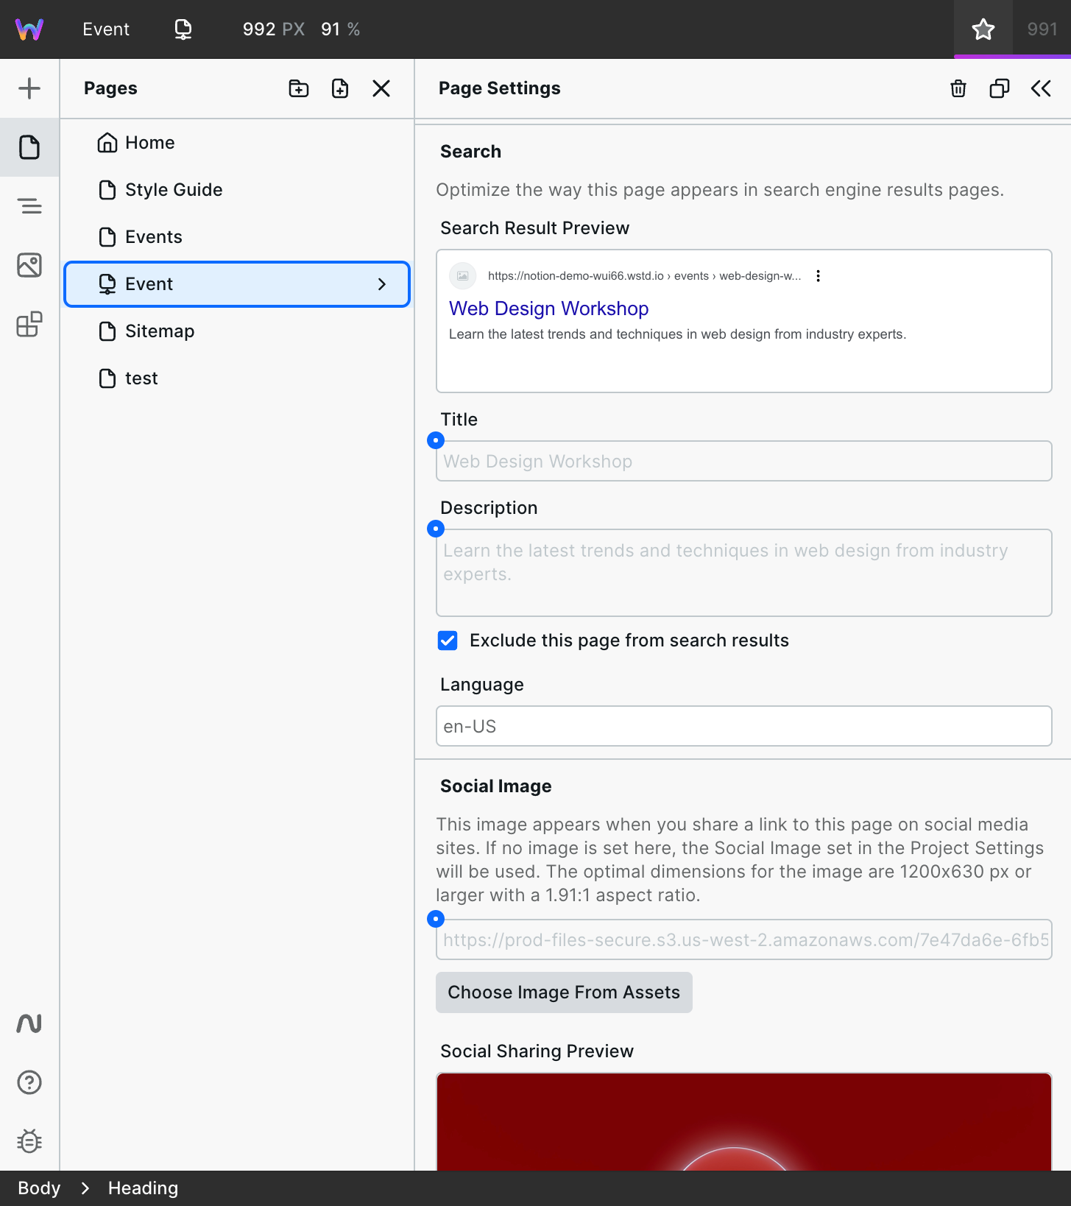Toggle the Title field binding dot
The width and height of the screenshot is (1071, 1206).
point(436,440)
